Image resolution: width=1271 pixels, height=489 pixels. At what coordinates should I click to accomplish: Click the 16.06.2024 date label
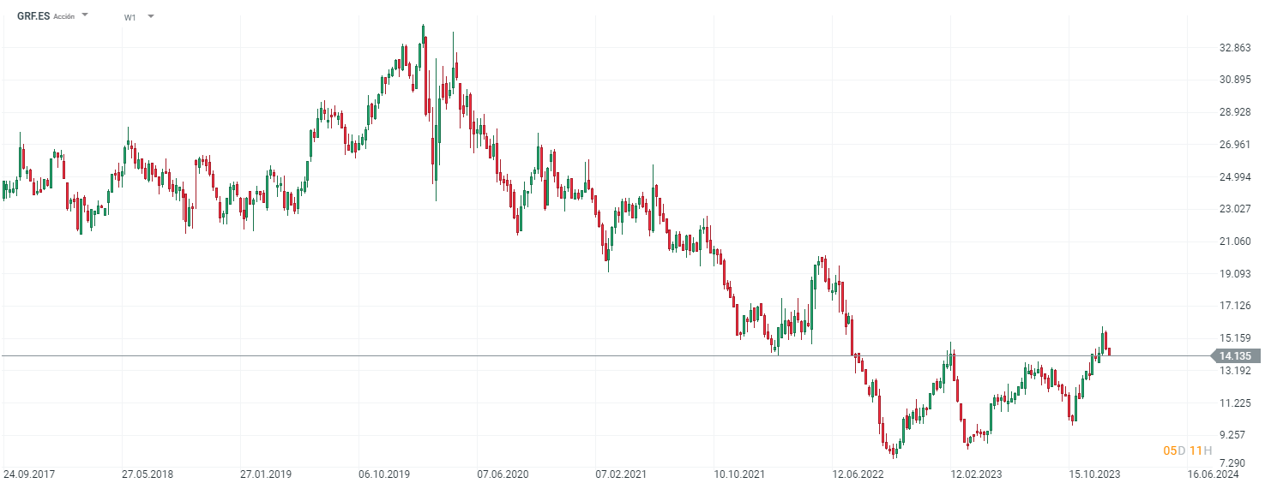1214,474
